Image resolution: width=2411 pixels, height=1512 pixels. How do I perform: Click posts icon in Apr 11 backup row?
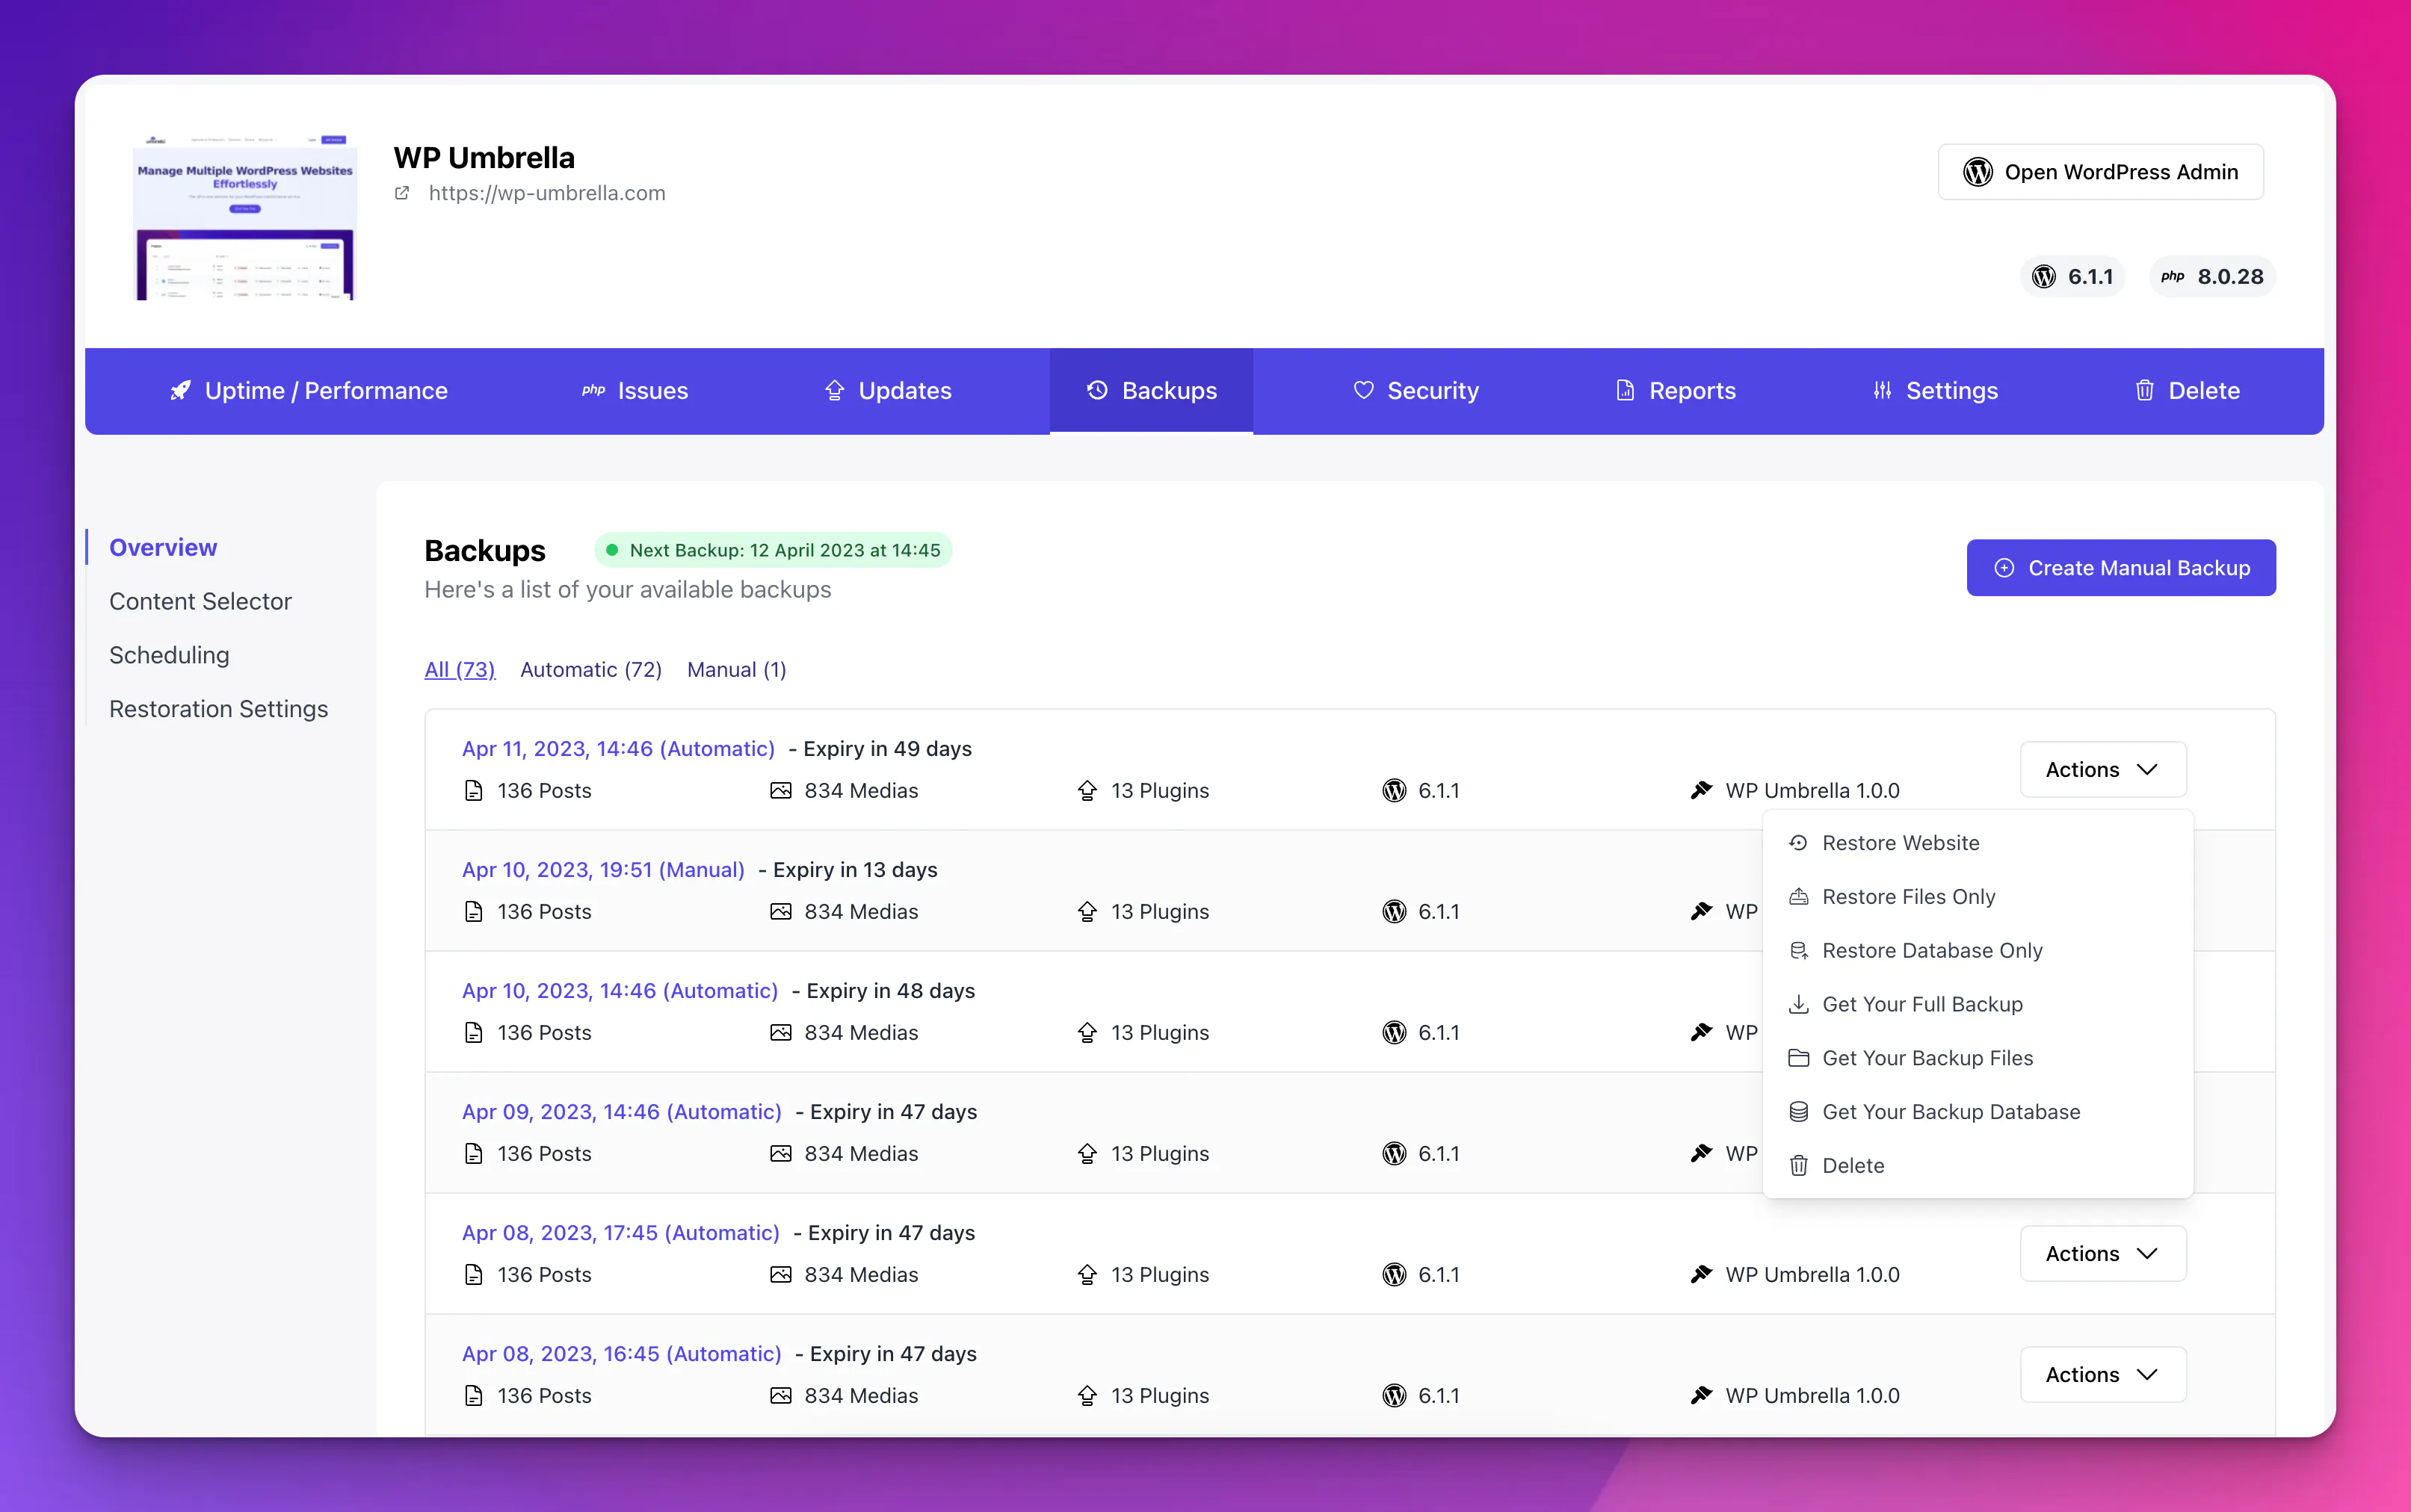[474, 791]
